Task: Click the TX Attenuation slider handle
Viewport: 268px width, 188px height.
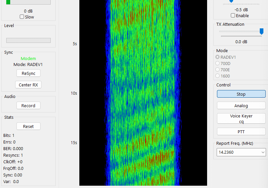Action: [x=261, y=31]
